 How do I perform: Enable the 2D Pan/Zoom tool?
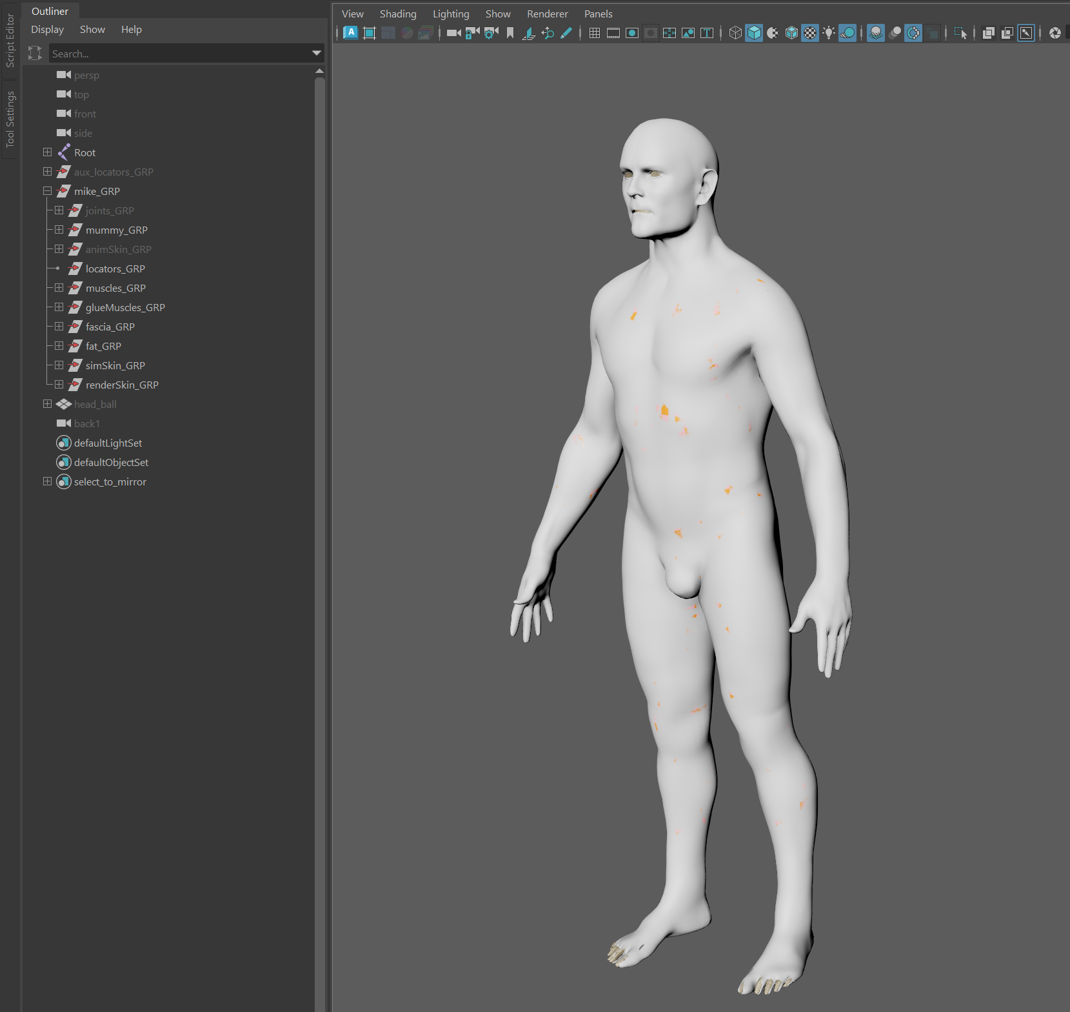(548, 33)
